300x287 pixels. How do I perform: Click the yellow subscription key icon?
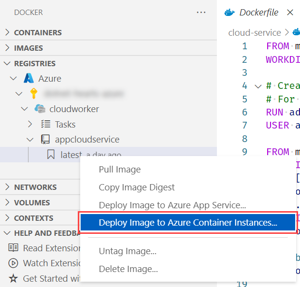34,93
